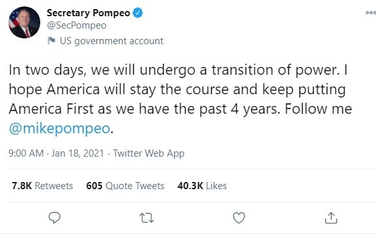376x234 pixels.
Task: Click the Jan 18, 2021 date
Action: (77, 153)
